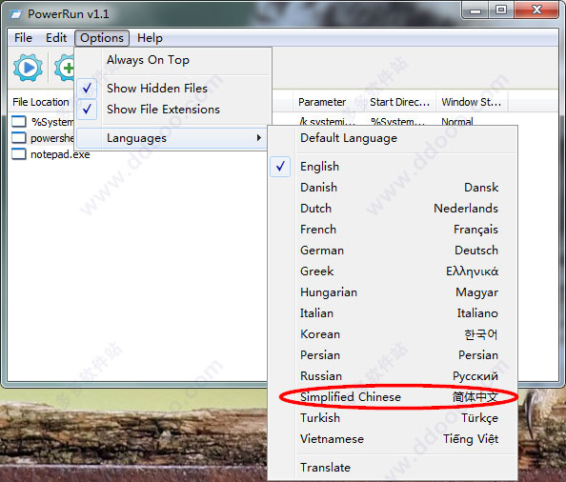Sort by File Location column header

[x=41, y=102]
